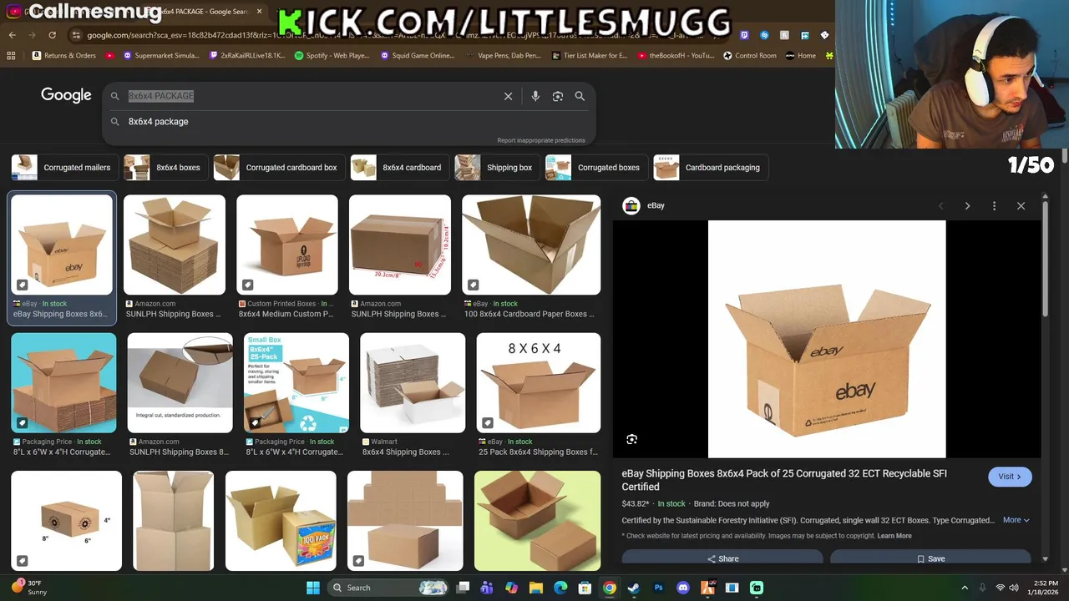The width and height of the screenshot is (1069, 601).
Task: Open the eBay source link in the preview
Action: pos(645,205)
